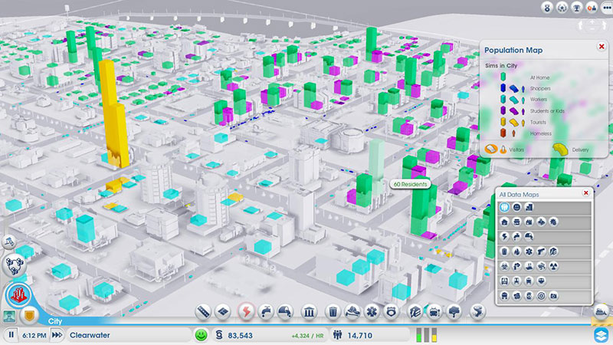Show the Health data map
Viewport: 613px width, 345px height.
coord(529,251)
